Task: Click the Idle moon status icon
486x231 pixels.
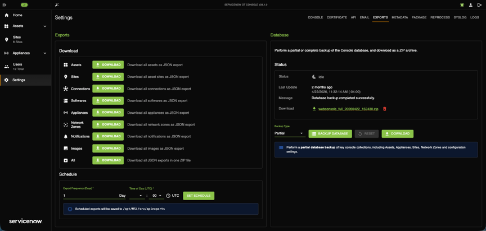Action: tap(314, 77)
